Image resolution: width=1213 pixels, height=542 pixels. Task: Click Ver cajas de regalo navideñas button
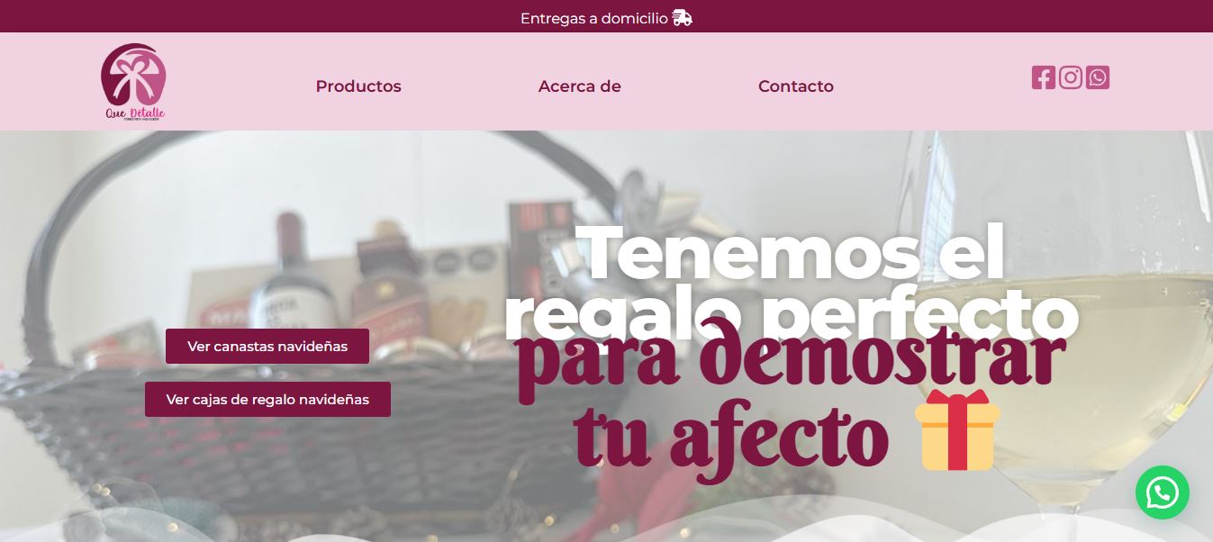coord(267,399)
